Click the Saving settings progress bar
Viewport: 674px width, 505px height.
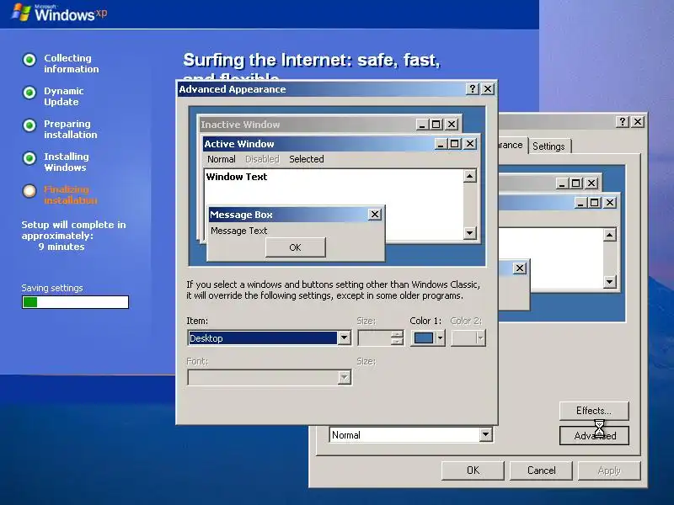tap(75, 302)
